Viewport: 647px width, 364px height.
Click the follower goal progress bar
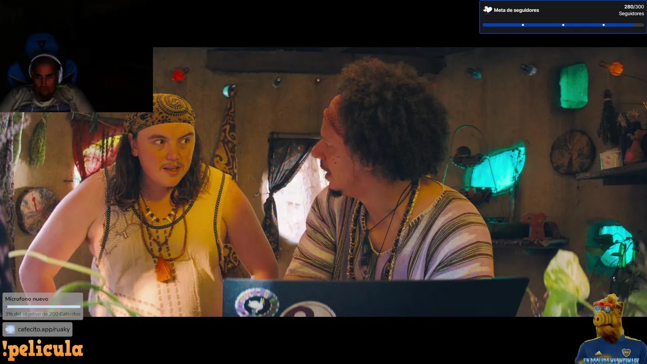pos(563,25)
